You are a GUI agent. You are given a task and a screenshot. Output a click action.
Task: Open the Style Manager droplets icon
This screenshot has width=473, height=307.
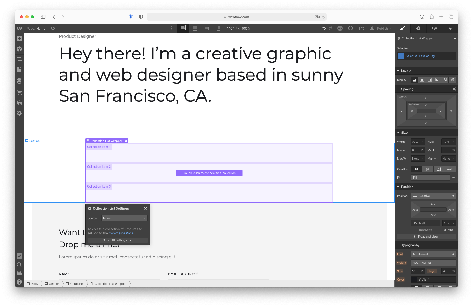point(434,28)
